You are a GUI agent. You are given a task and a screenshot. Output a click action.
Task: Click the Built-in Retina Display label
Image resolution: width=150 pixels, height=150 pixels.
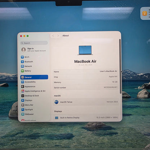click(x=70, y=118)
